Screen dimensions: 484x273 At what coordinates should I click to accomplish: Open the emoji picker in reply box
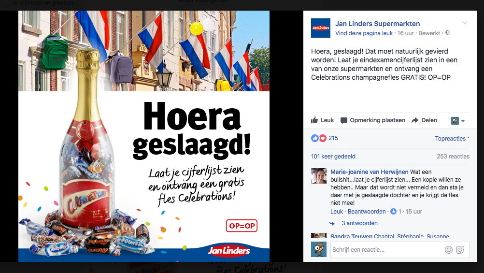pyautogui.click(x=449, y=249)
